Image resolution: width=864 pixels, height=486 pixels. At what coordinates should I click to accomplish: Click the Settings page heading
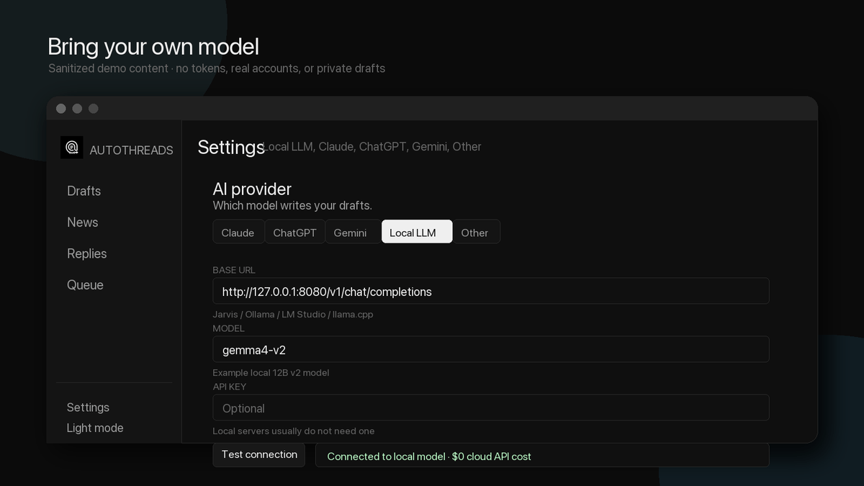click(x=231, y=147)
